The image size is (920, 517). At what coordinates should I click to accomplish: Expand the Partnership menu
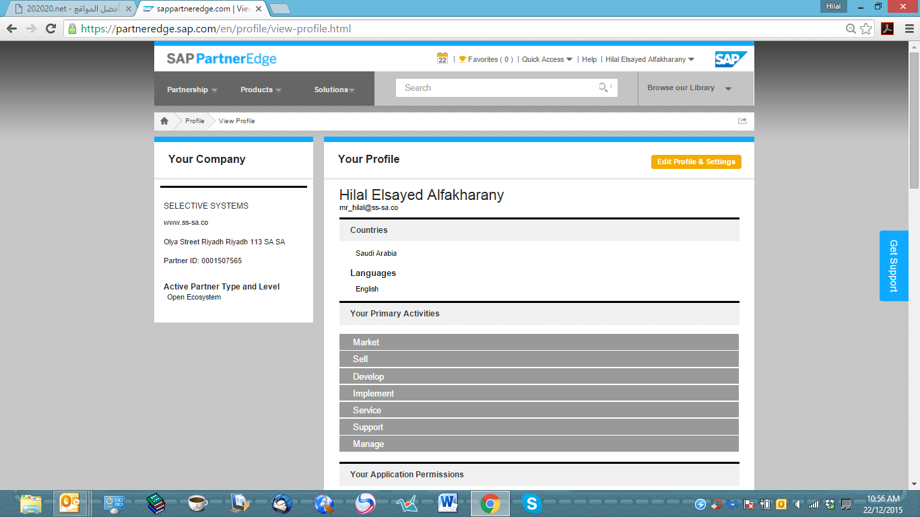(192, 90)
